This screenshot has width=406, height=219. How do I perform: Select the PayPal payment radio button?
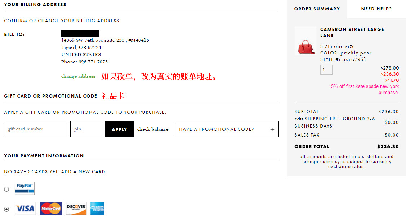[x=6, y=189]
